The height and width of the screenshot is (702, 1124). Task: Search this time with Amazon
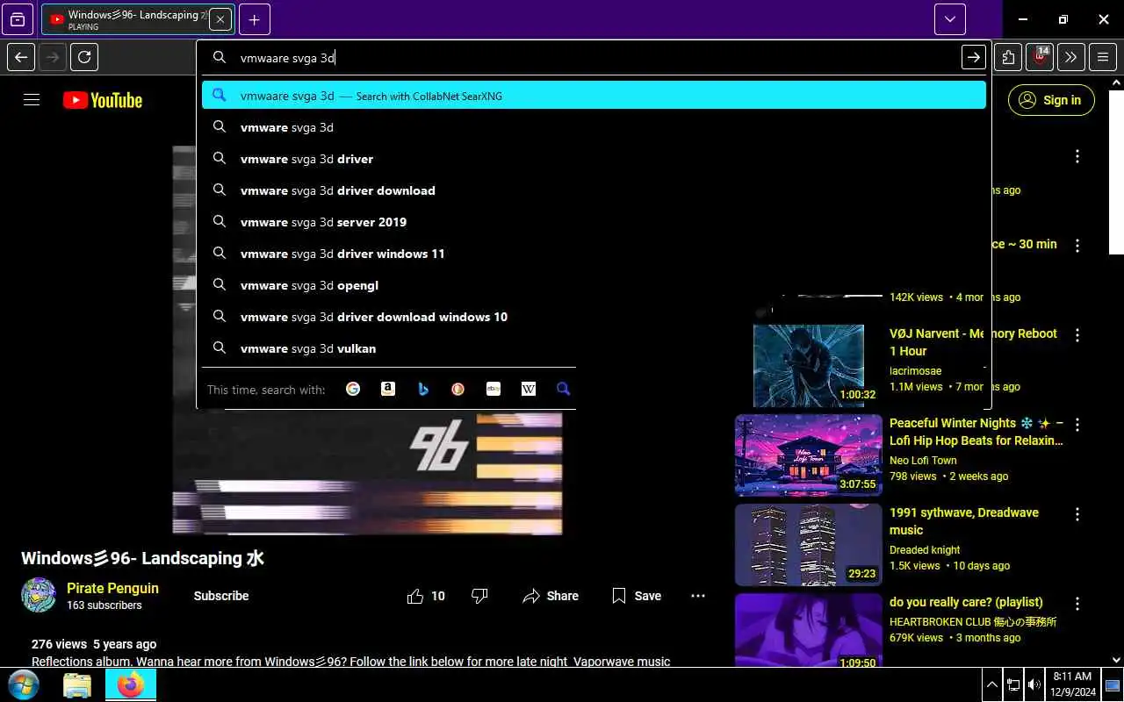388,389
